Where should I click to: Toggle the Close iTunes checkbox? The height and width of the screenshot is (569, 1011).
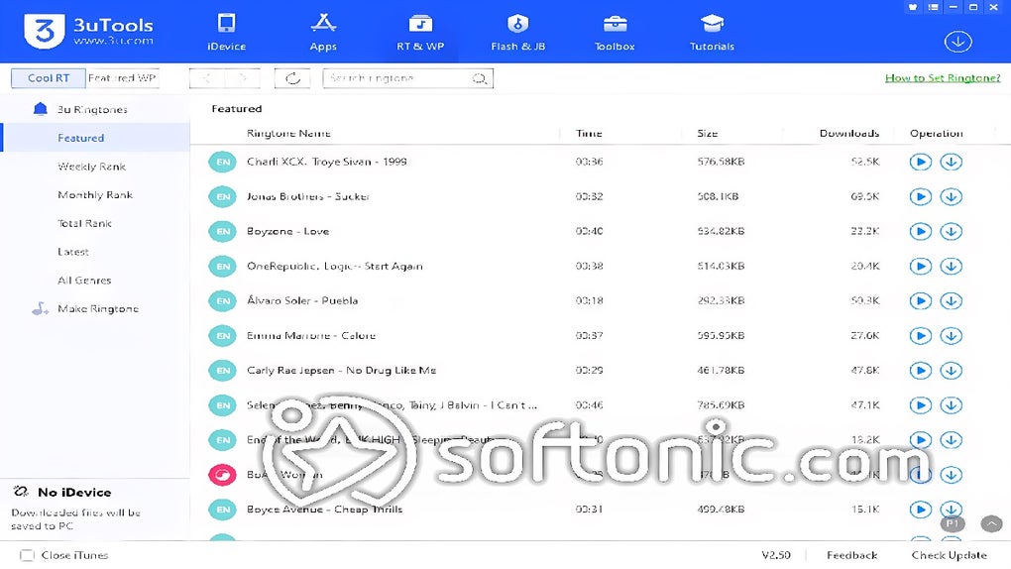[x=27, y=555]
